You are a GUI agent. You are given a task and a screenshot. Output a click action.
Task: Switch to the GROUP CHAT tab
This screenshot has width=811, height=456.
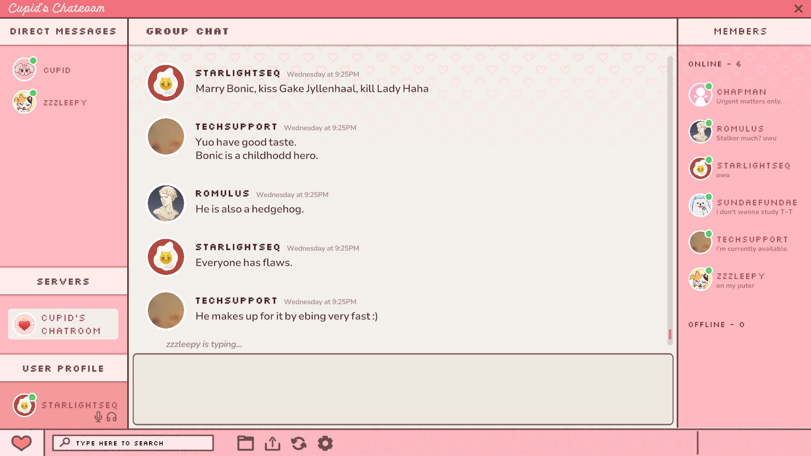click(188, 31)
